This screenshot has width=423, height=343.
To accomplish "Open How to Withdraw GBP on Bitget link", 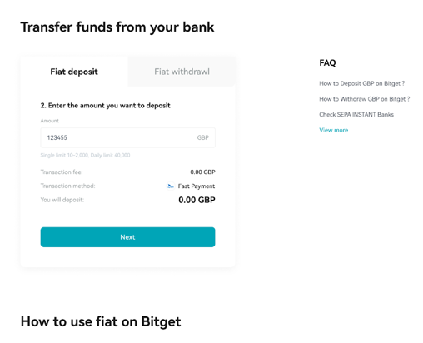I will tap(365, 99).
